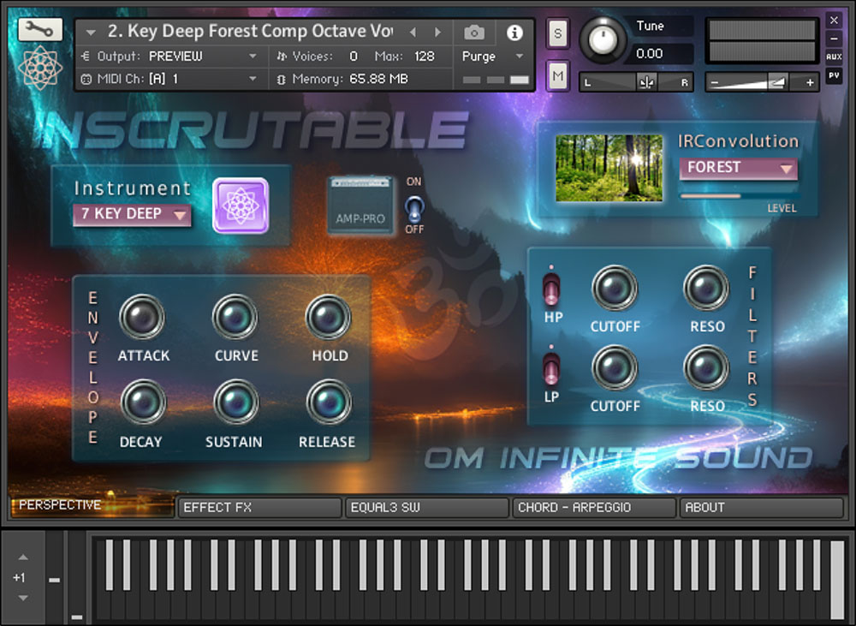Click the L-R pan slider
The height and width of the screenshot is (626, 856).
click(636, 82)
